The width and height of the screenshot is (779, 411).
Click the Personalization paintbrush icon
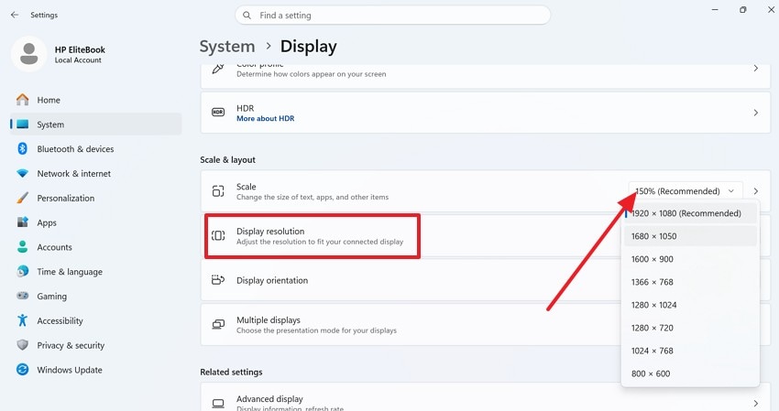coord(22,198)
